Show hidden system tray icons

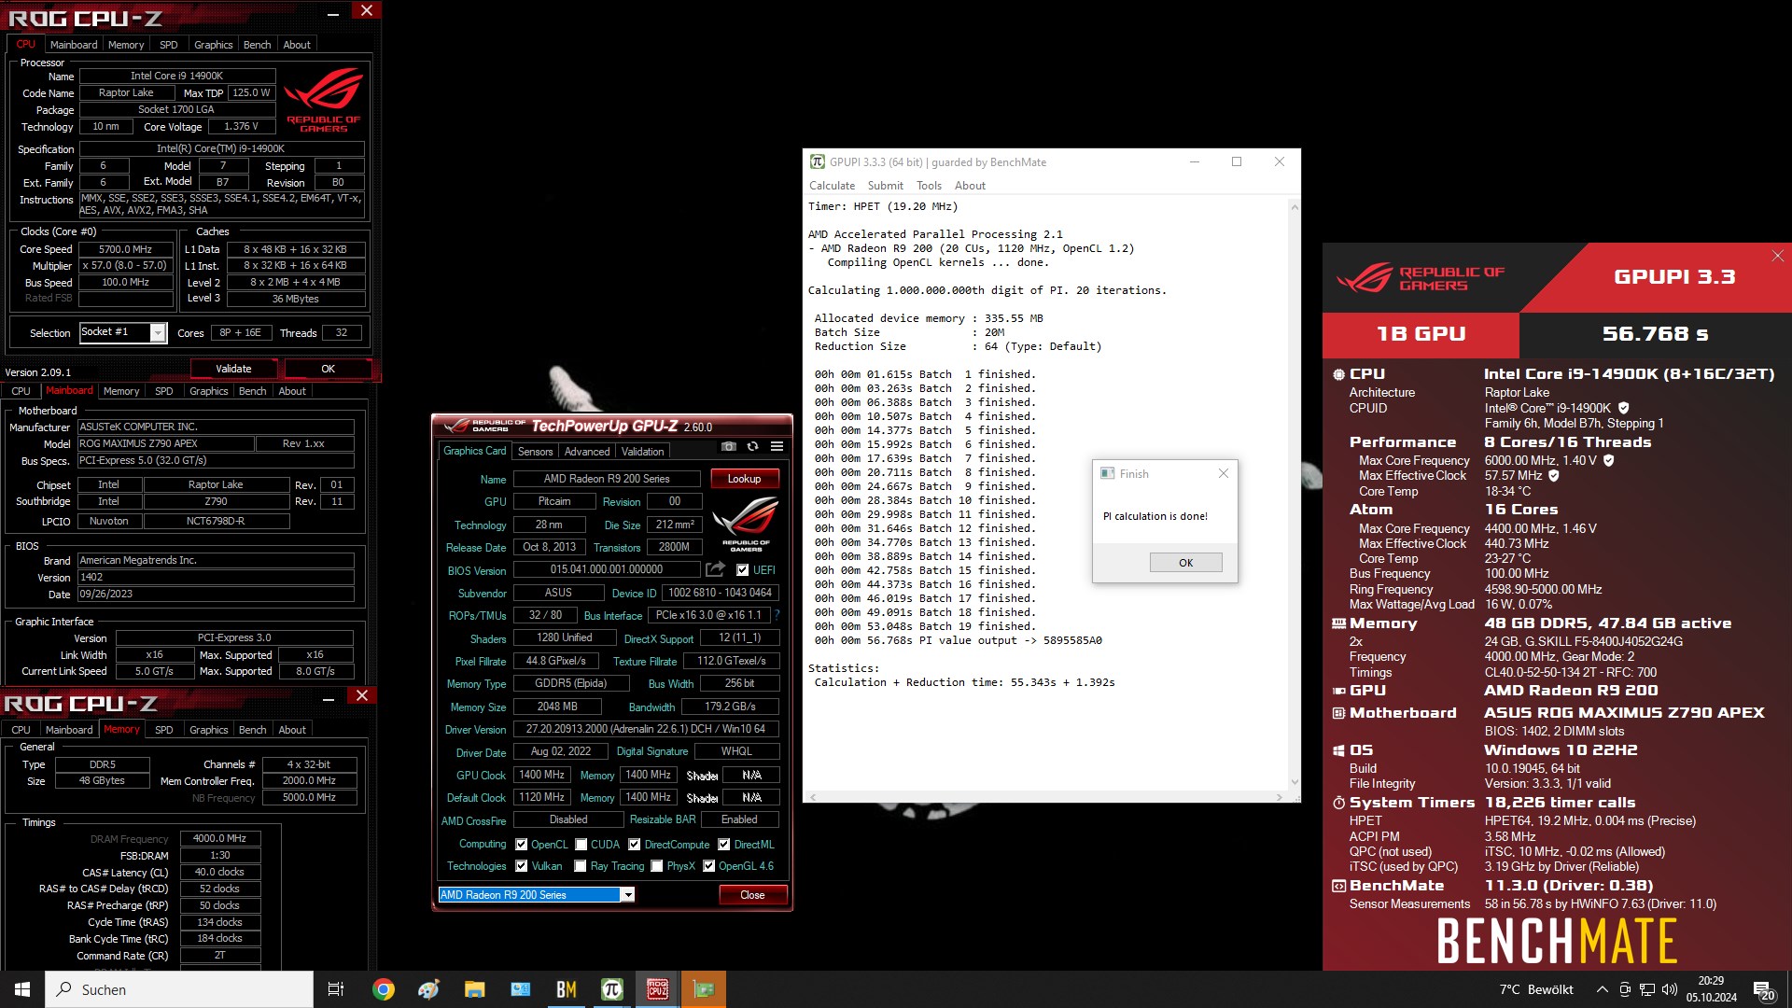1602,989
